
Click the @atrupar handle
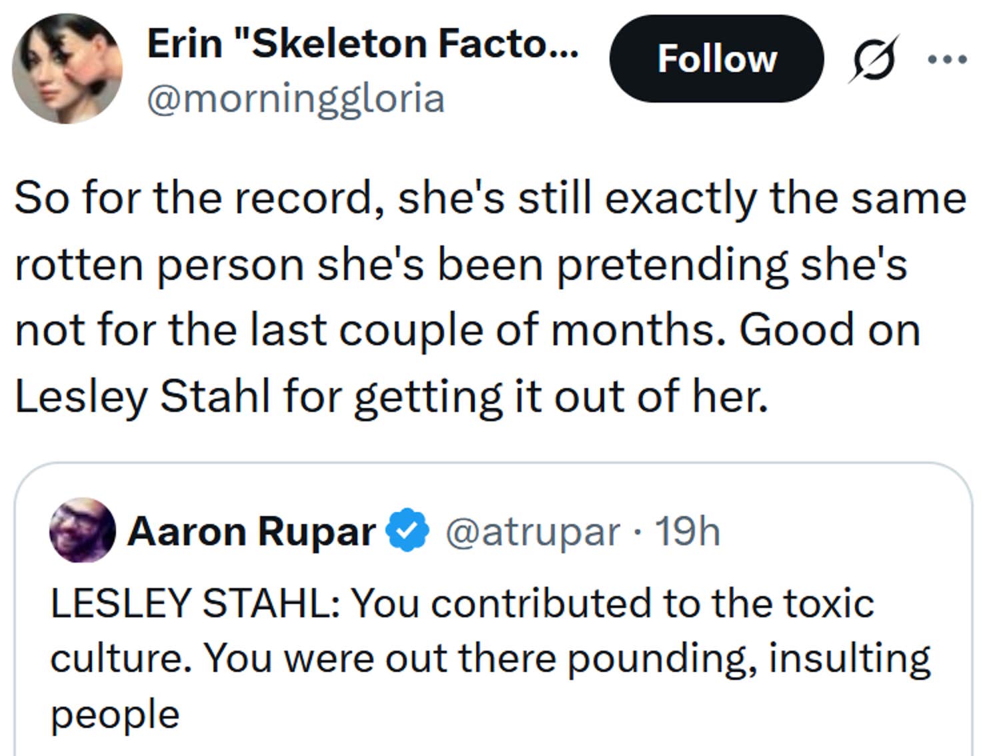(532, 531)
